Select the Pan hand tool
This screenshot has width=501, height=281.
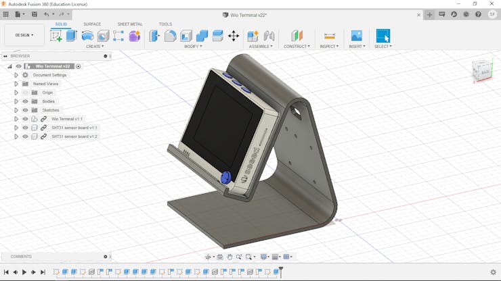coord(230,257)
